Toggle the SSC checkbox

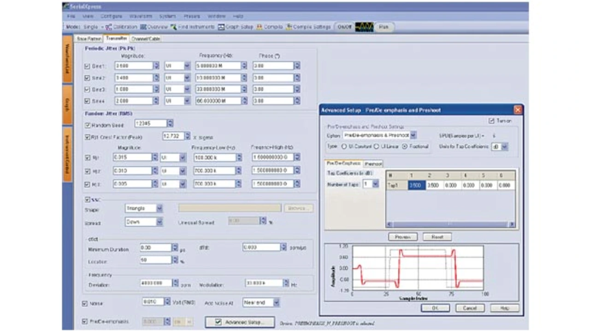[x=88, y=199]
